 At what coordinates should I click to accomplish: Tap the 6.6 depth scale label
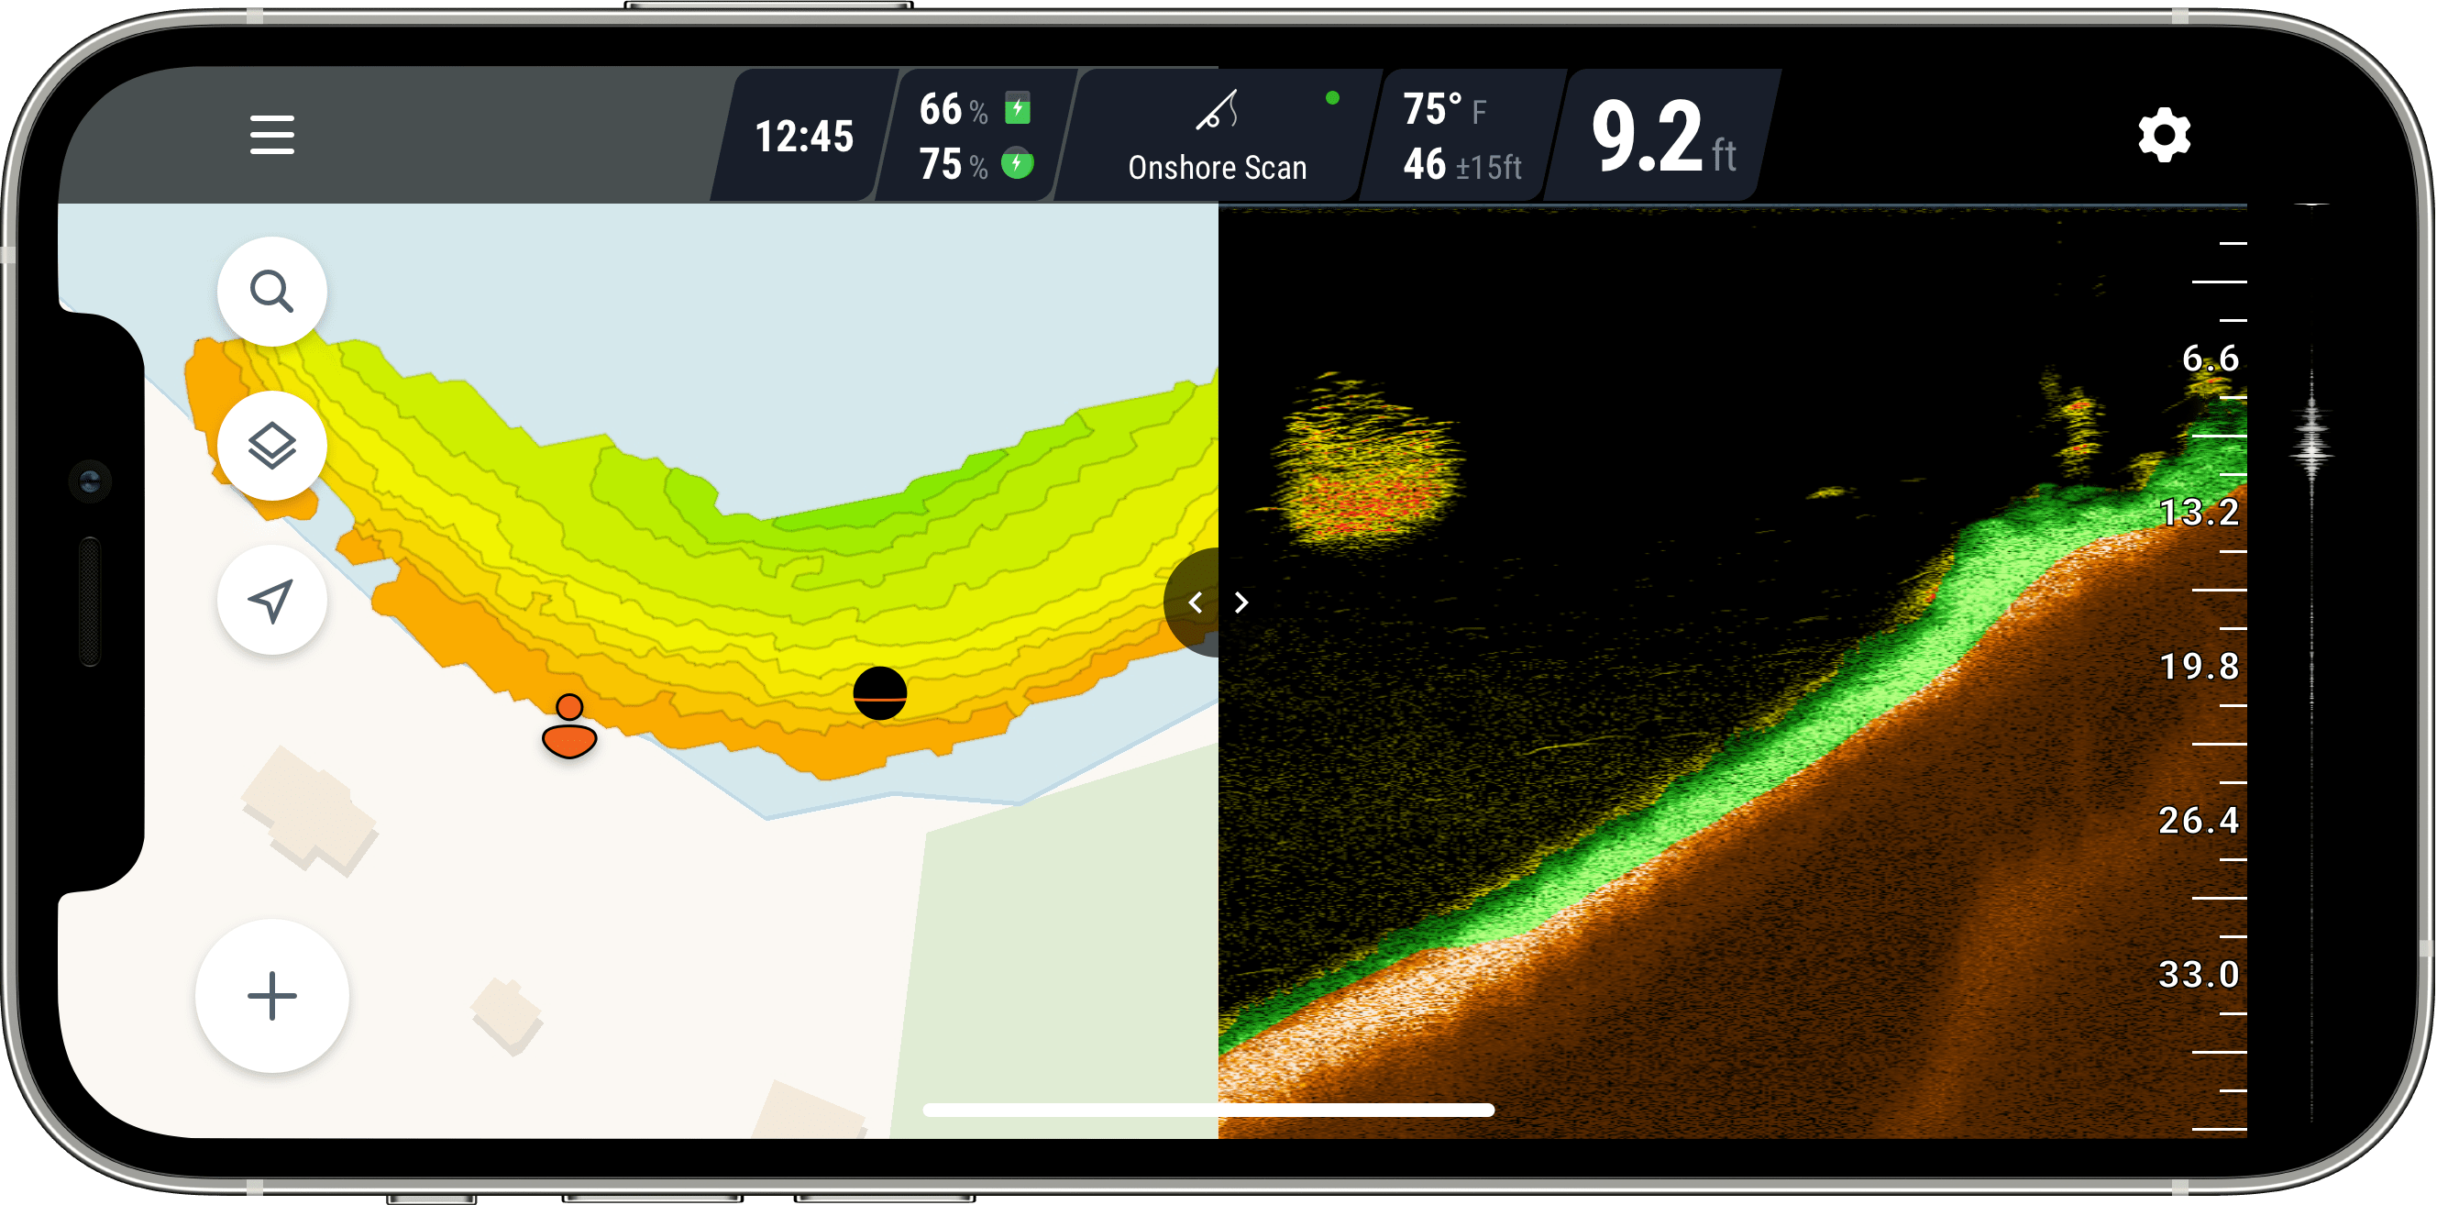click(x=2210, y=359)
